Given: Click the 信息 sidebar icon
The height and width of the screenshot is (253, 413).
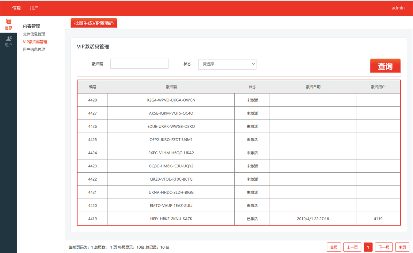Looking at the screenshot, I should (8, 24).
